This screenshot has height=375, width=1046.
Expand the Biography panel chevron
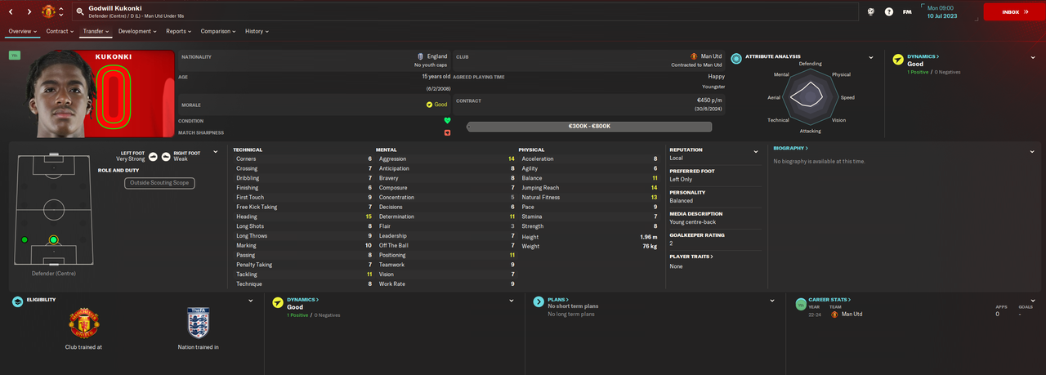pyautogui.click(x=1034, y=150)
